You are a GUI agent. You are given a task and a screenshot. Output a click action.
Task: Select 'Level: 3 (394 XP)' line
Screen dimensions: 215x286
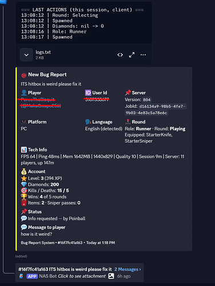45,178
